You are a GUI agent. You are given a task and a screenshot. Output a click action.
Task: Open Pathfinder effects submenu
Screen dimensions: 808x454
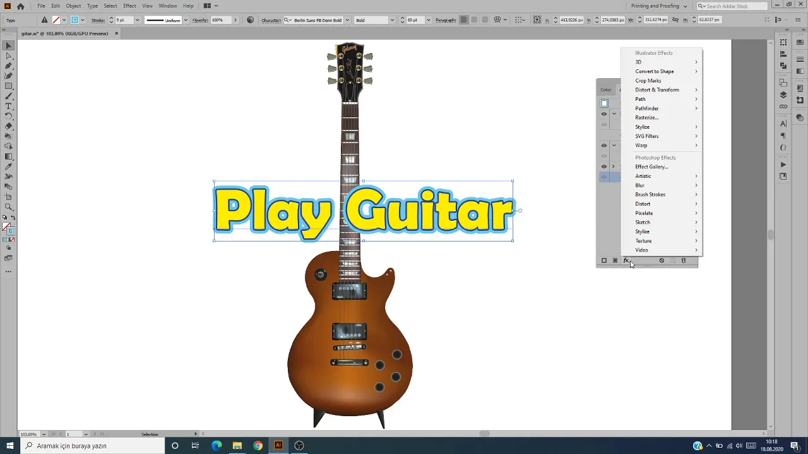(x=662, y=108)
